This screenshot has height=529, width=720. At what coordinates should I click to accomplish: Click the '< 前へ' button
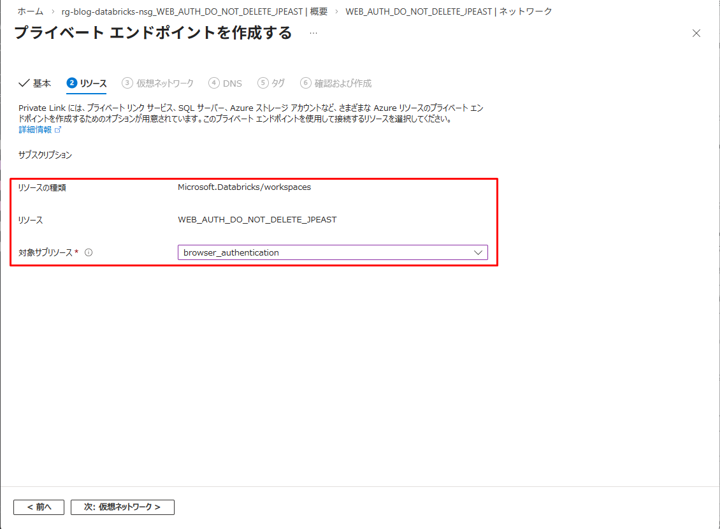(x=39, y=507)
